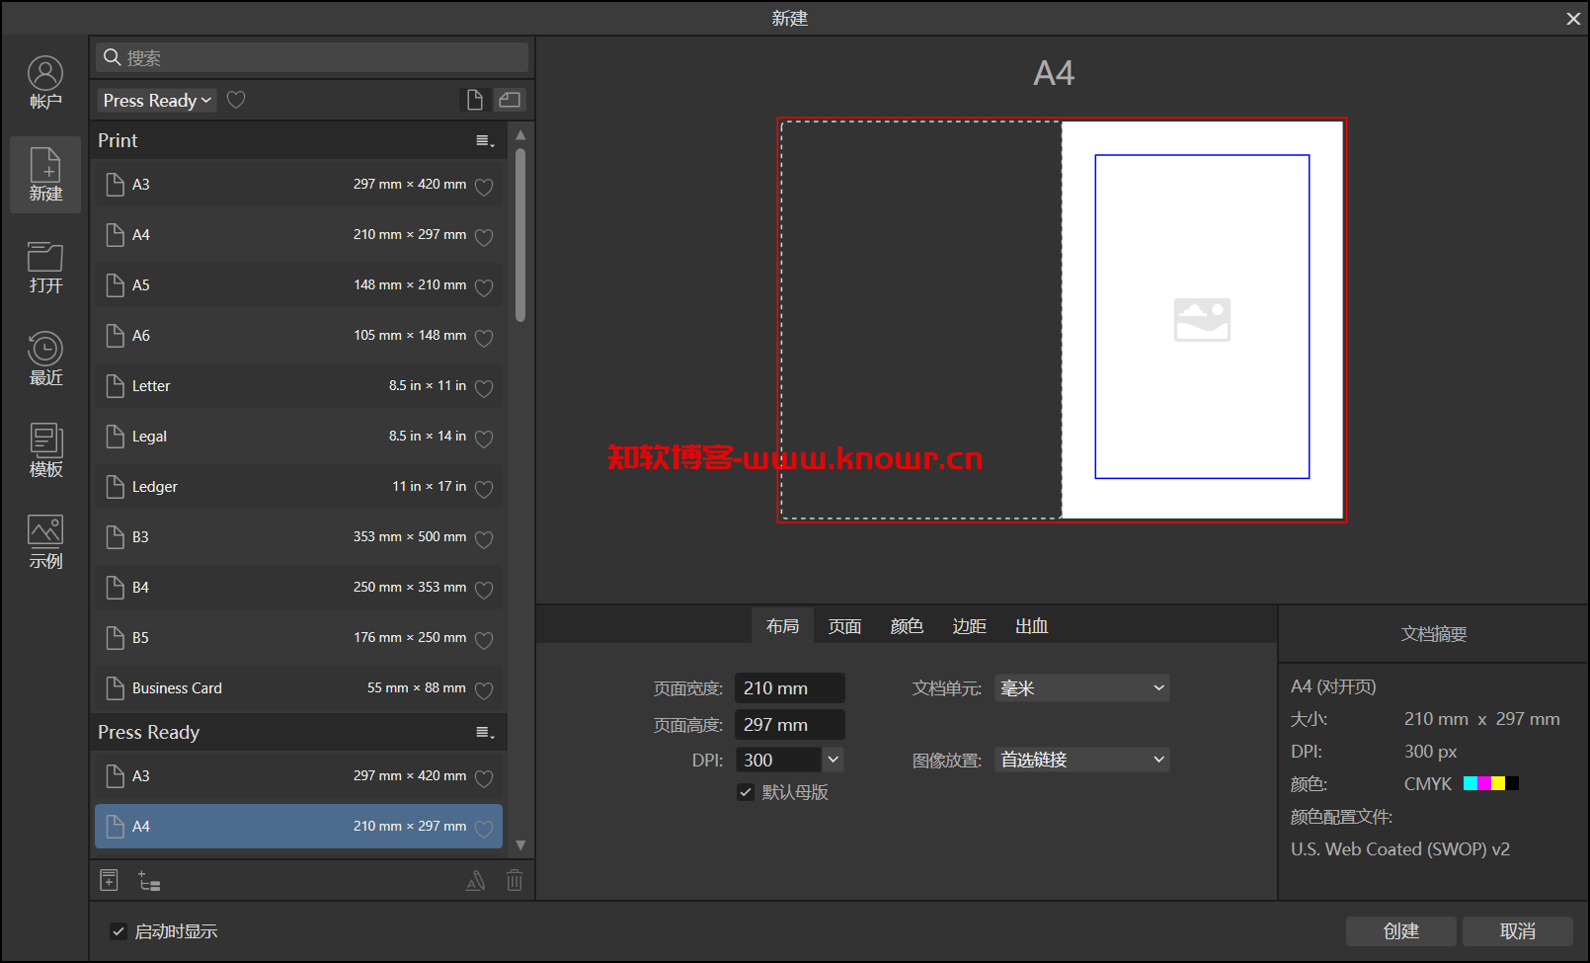Viewport: 1590px width, 963px height.
Task: Open the 帐户 account panel
Action: (x=45, y=82)
